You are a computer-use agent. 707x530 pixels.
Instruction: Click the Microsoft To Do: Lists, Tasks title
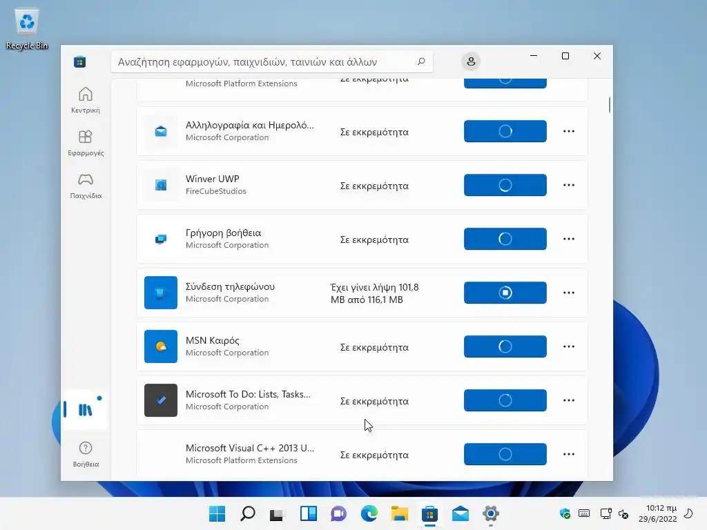(248, 394)
